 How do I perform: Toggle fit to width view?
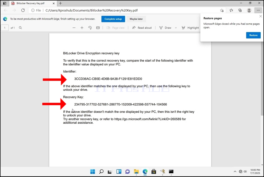pos(98,28)
